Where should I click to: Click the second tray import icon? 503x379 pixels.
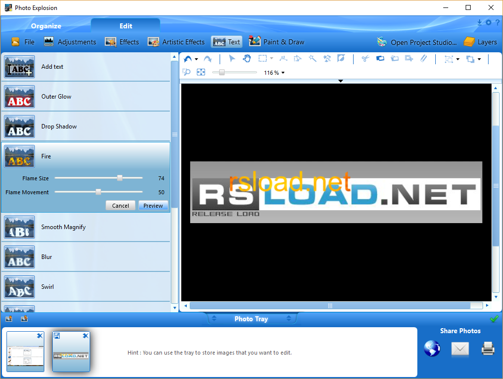pos(24,319)
